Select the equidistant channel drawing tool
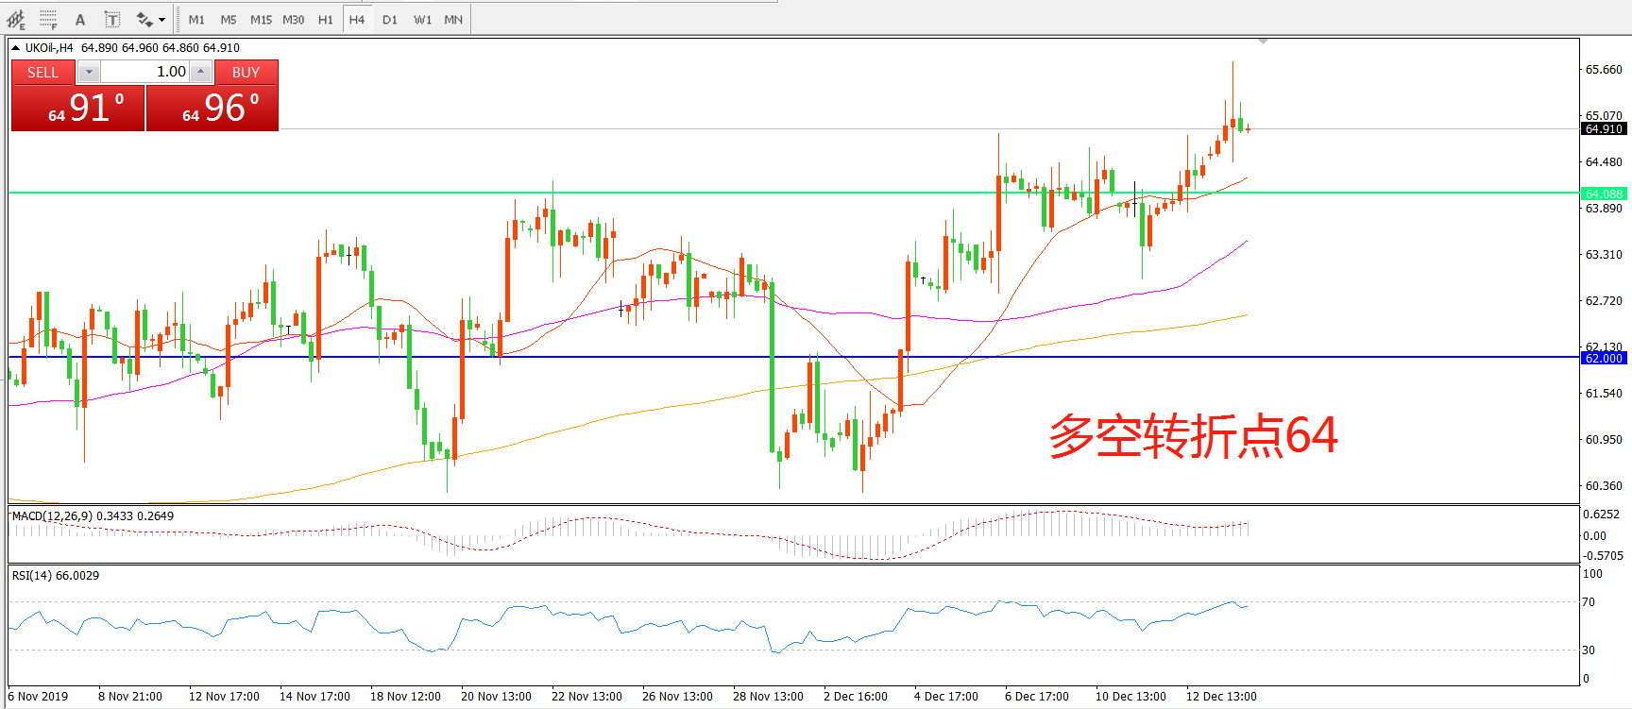1632x709 pixels. pos(16,20)
